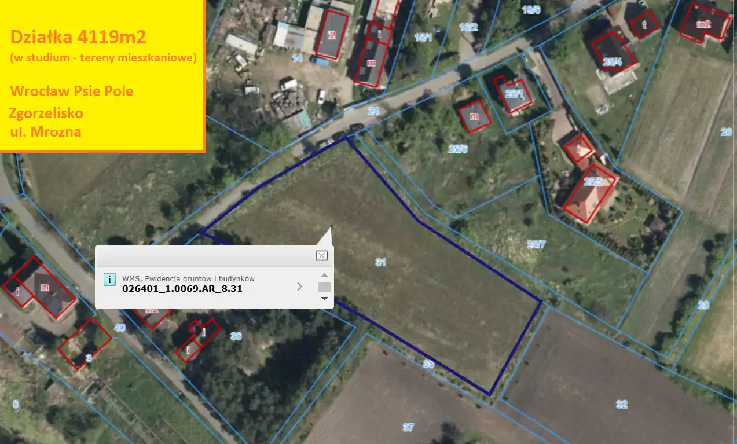Click the popup scrollbar down arrow
Viewport: 737px width, 444px height.
[324, 299]
